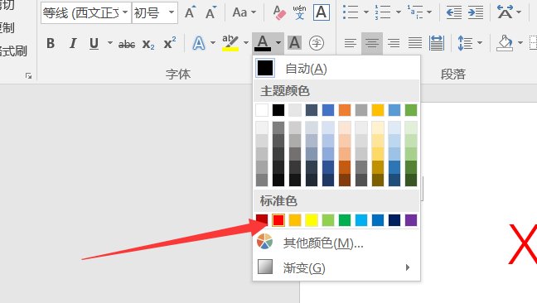Viewport: 537px width, 303px height.
Task: Open change case Aa dropdown
Action: [x=244, y=12]
